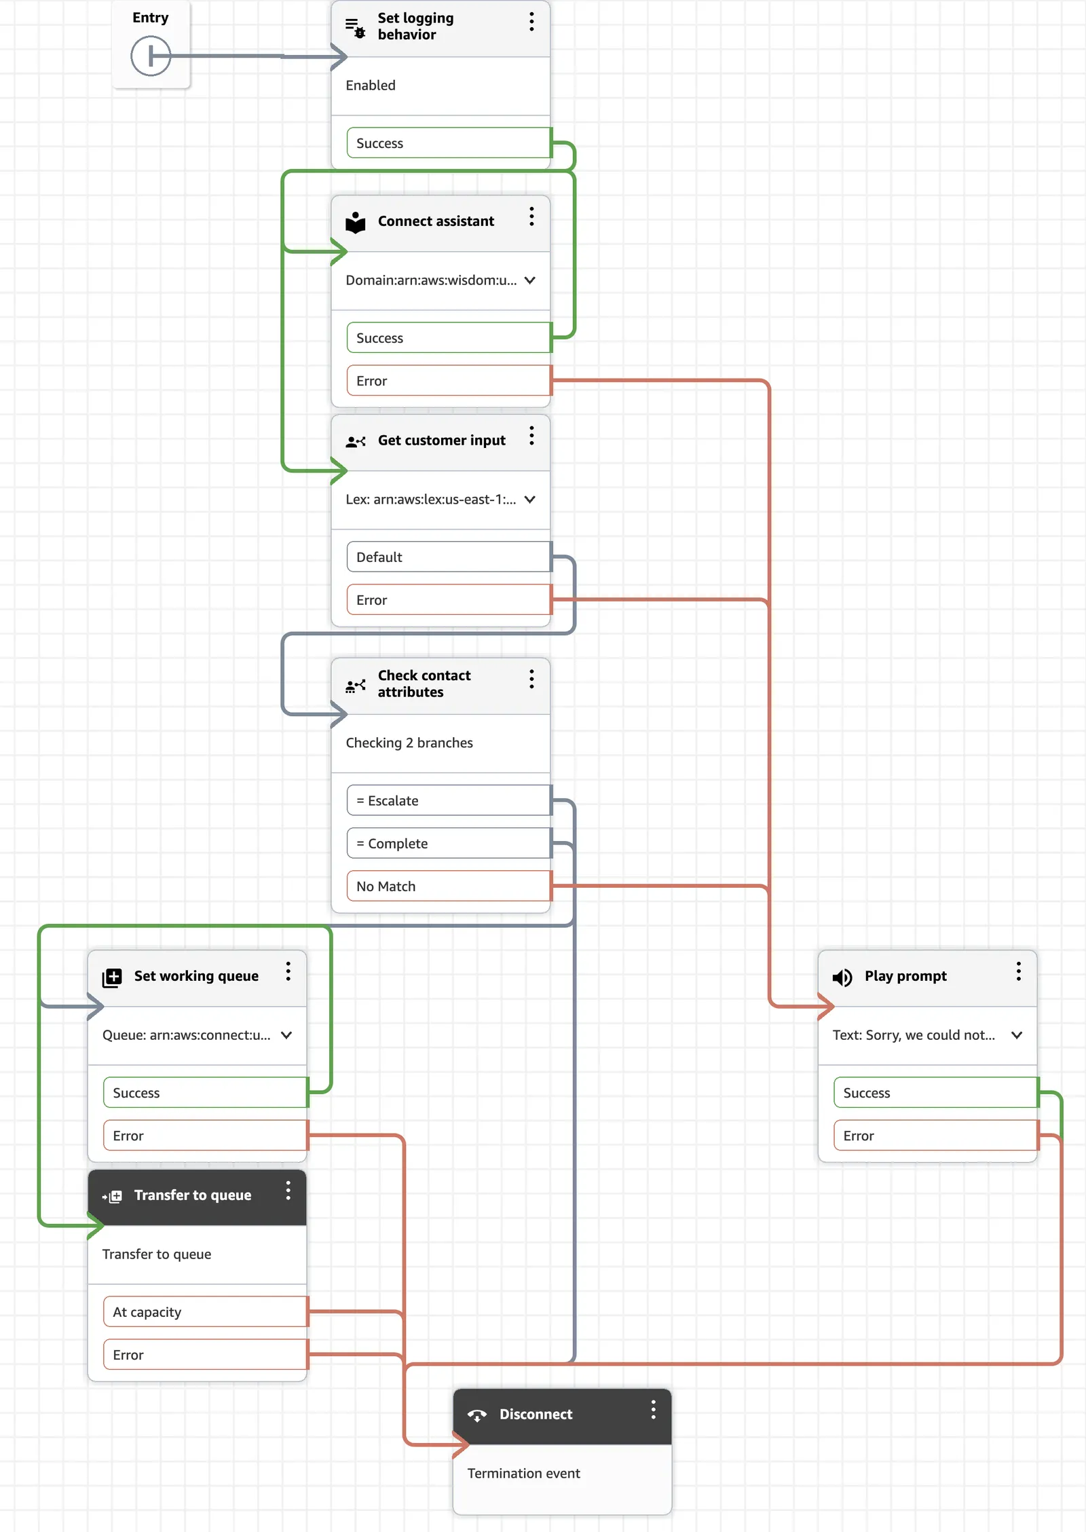
Task: Select the Success branch of Play prompt
Action: (x=936, y=1093)
